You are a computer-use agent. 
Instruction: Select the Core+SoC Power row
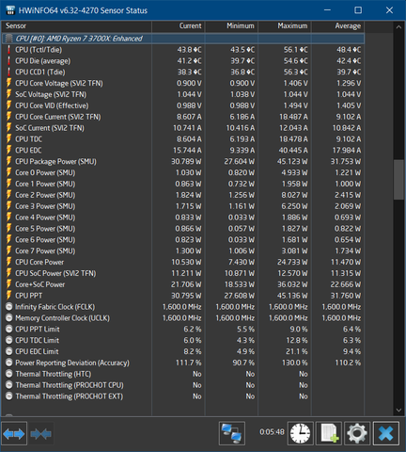(183, 284)
